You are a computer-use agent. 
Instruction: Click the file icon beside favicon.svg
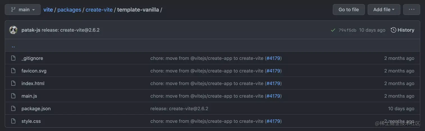(x=13, y=71)
